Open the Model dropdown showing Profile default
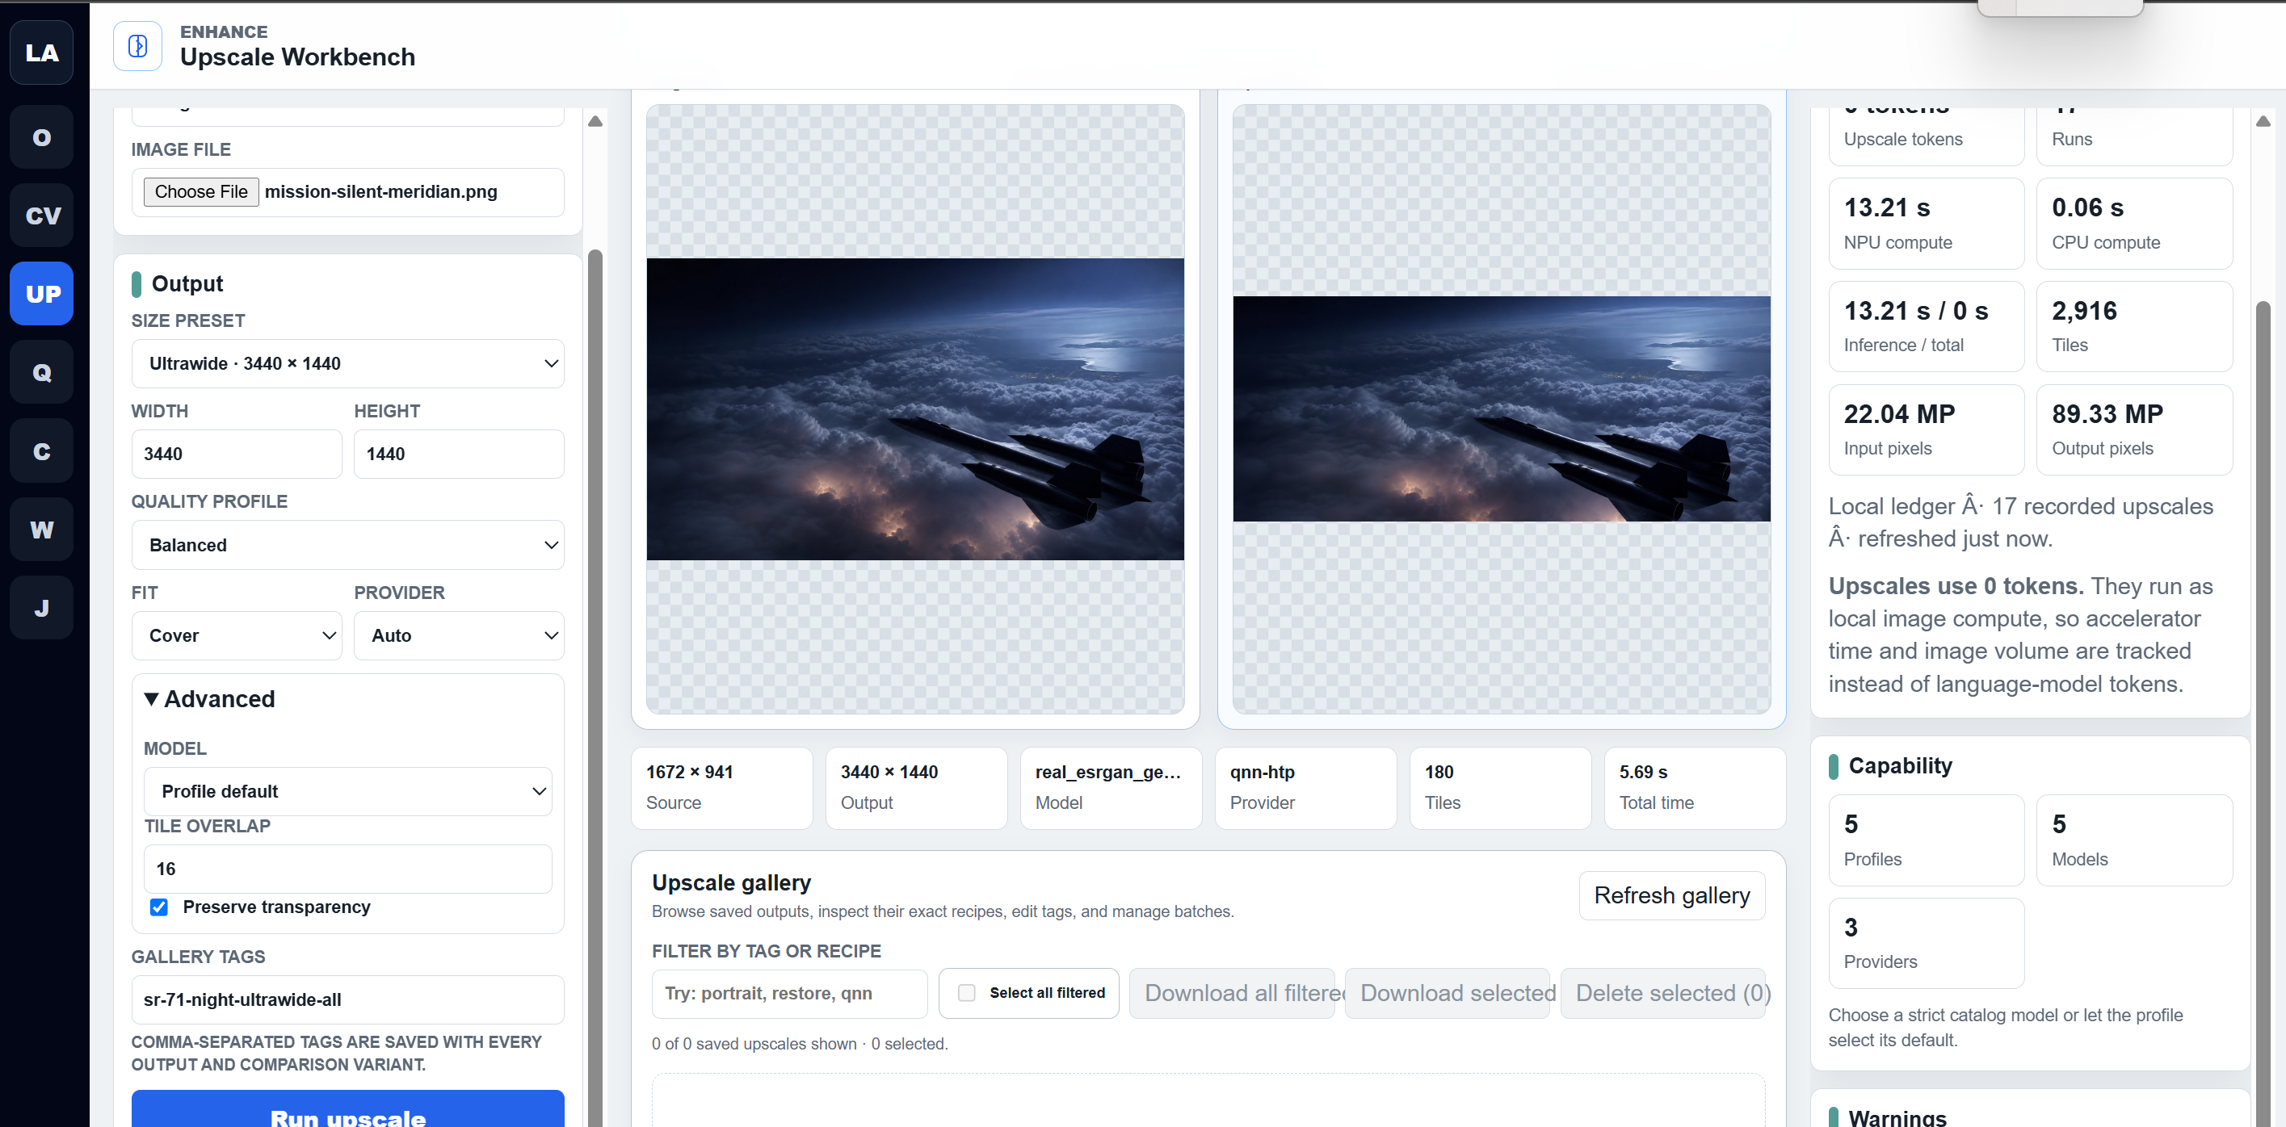The width and height of the screenshot is (2286, 1127). [348, 791]
